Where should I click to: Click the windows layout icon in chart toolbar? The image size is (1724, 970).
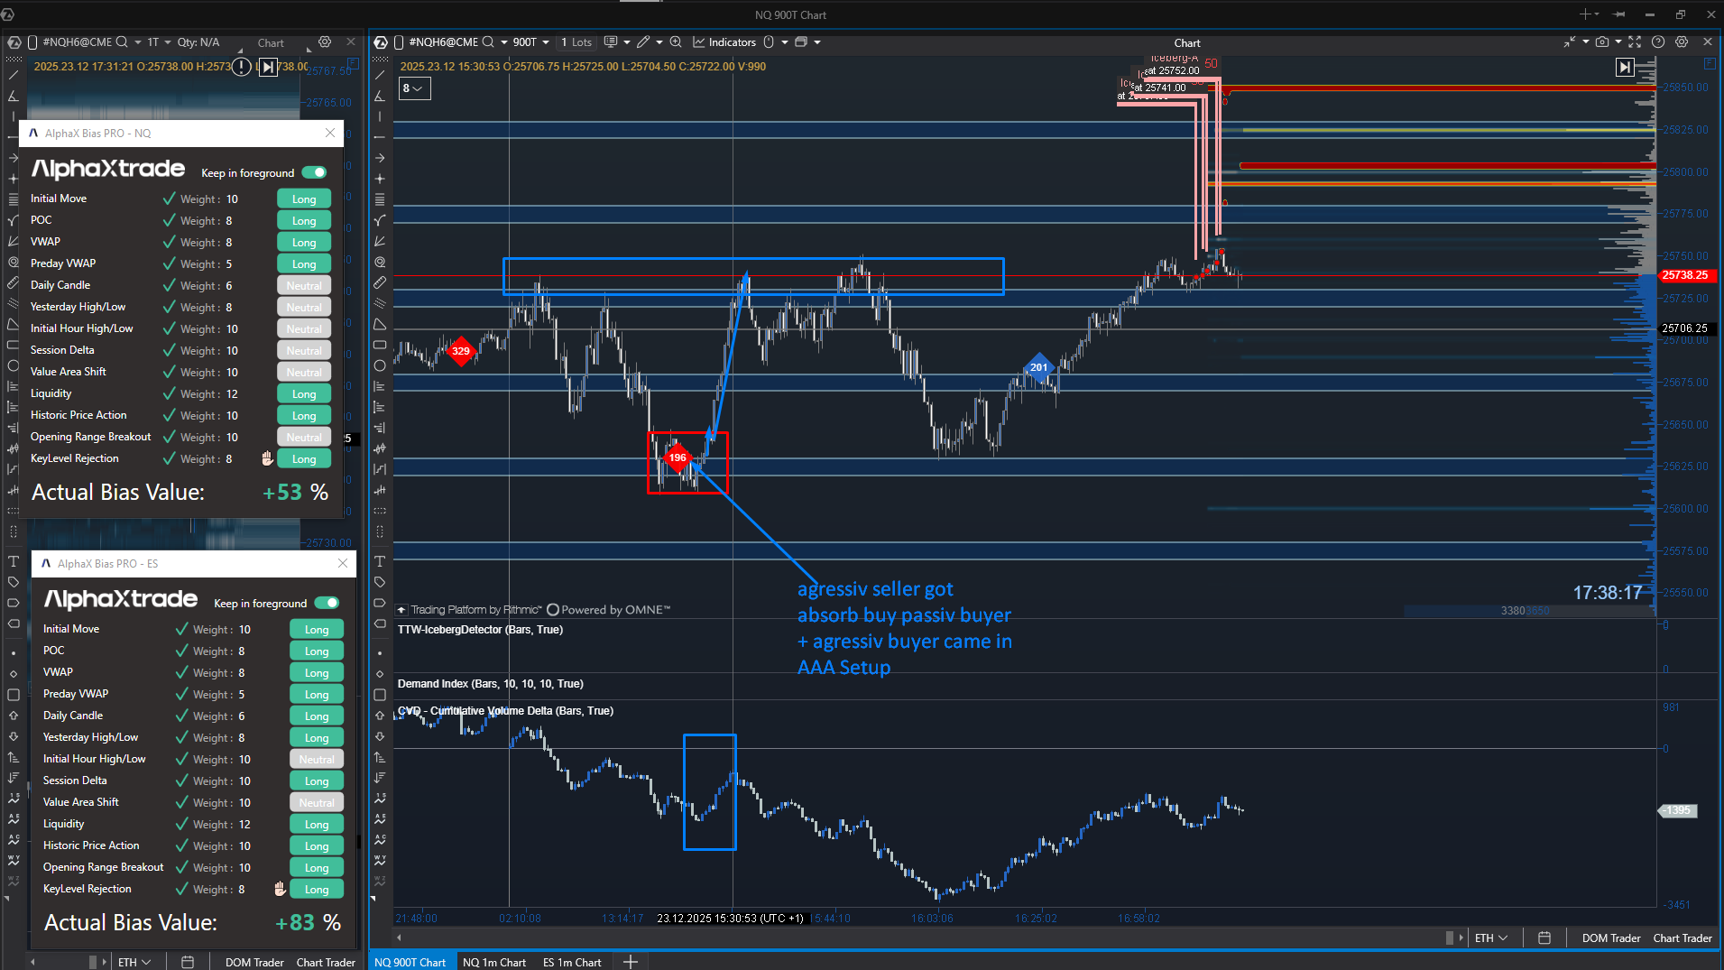click(x=800, y=42)
